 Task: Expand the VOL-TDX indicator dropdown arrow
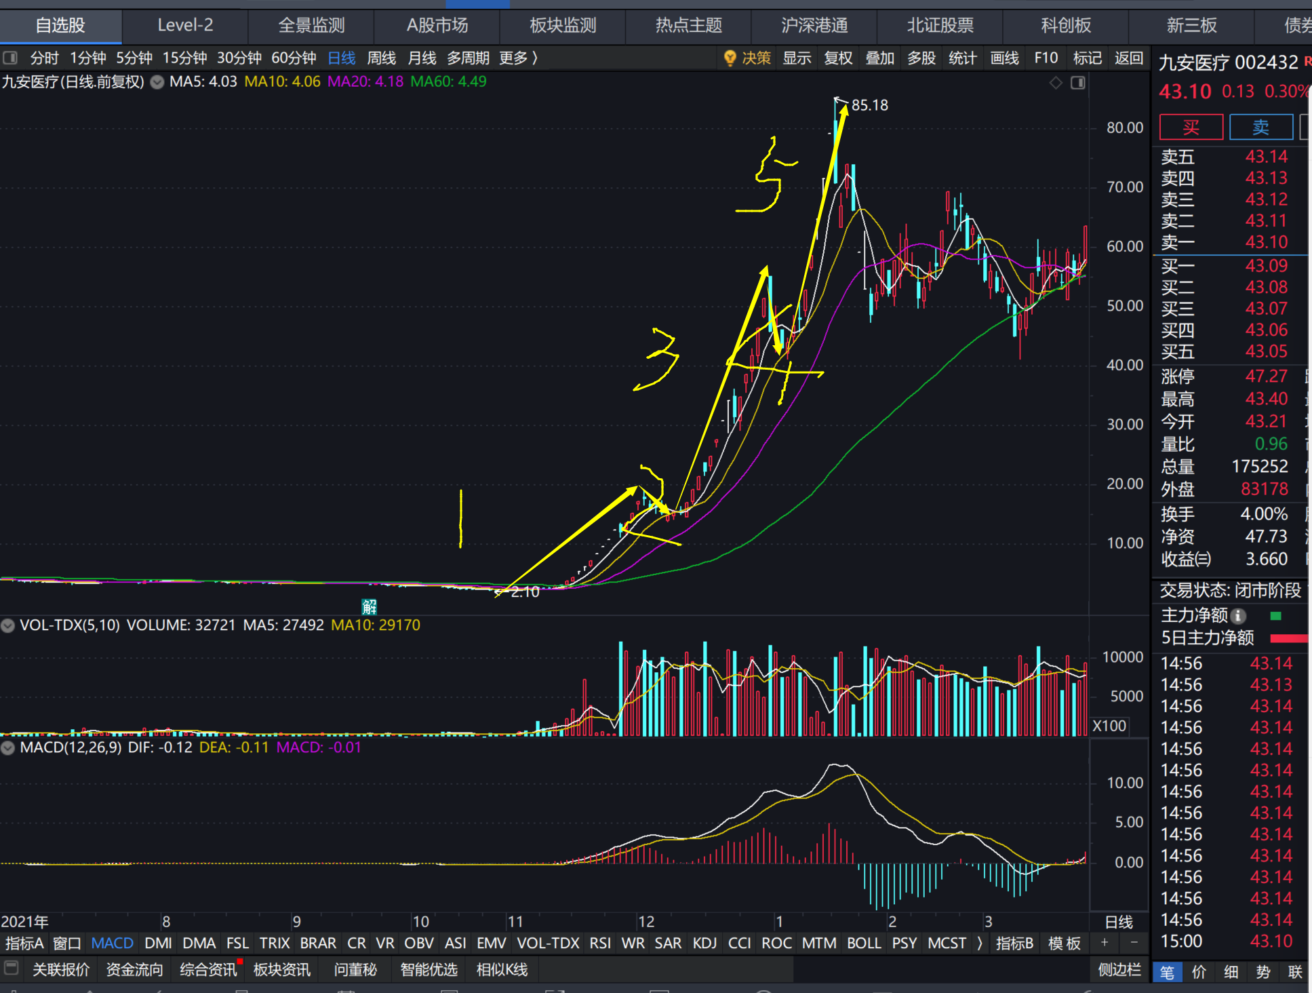pos(8,625)
